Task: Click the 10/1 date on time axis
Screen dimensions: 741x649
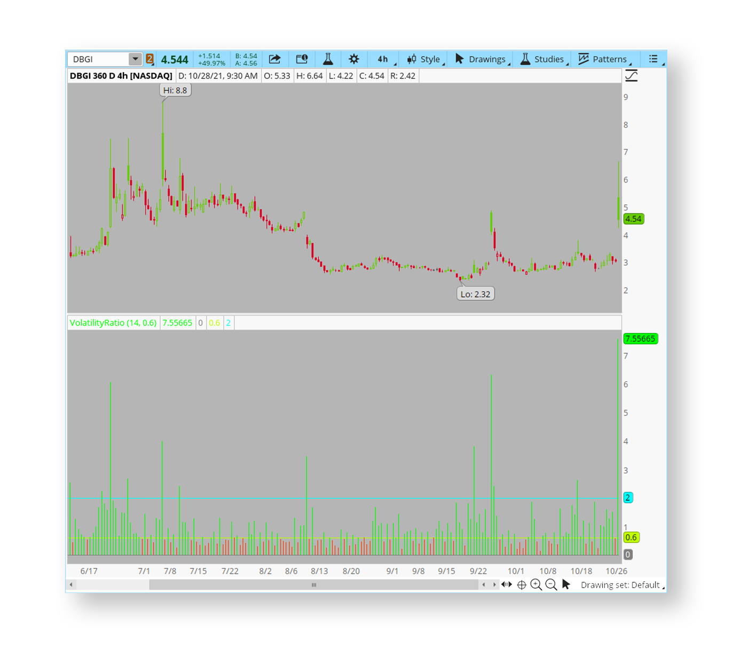Action: (x=516, y=571)
